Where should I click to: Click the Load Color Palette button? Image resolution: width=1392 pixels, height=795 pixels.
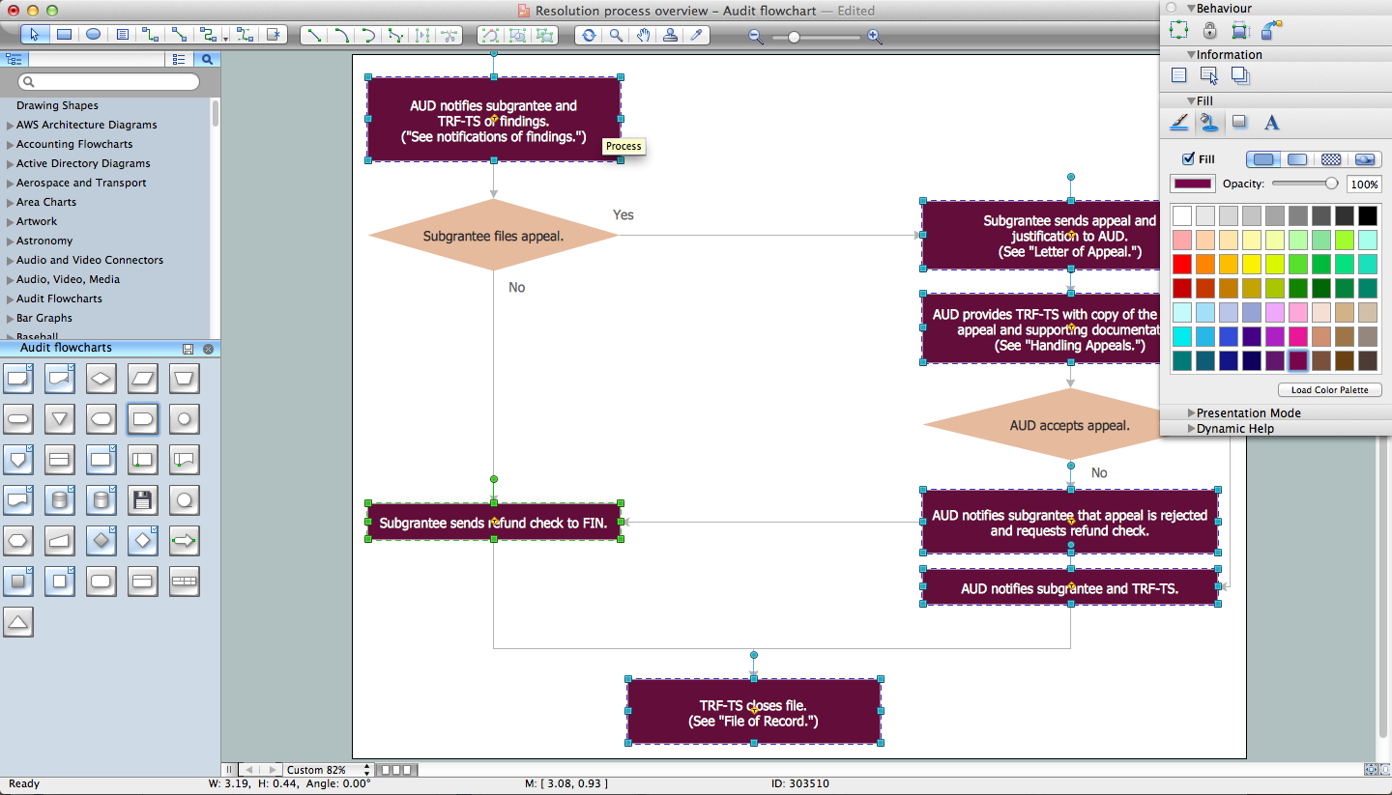tap(1330, 390)
